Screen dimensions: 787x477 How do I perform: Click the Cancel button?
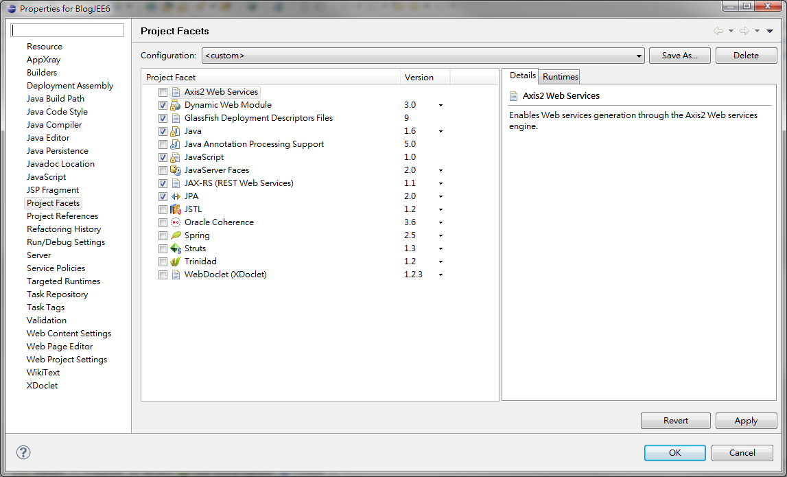(742, 453)
